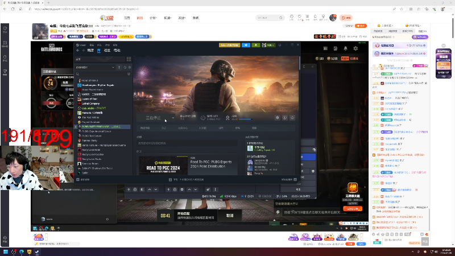
Task: Click yellow promo button in Steam header
Action: pos(229,45)
